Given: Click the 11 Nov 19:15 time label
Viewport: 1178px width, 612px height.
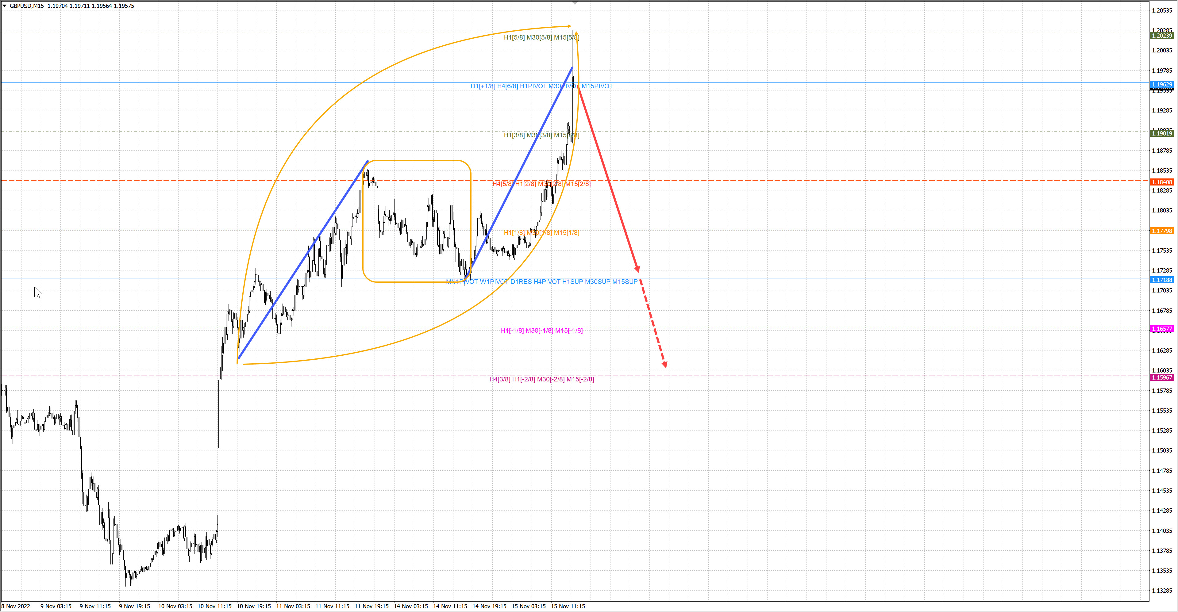Looking at the screenshot, I should (x=371, y=606).
